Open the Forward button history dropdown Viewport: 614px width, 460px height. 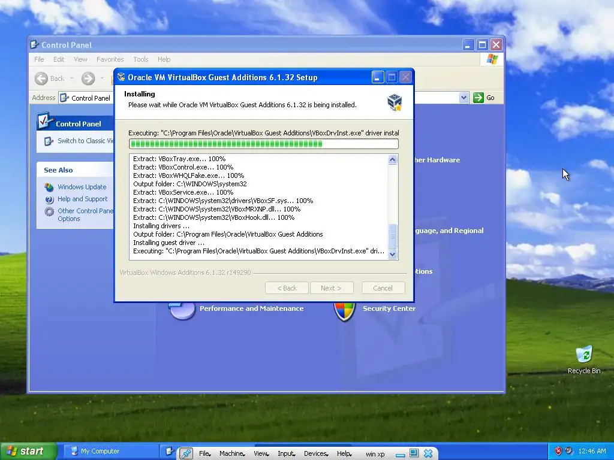[102, 78]
